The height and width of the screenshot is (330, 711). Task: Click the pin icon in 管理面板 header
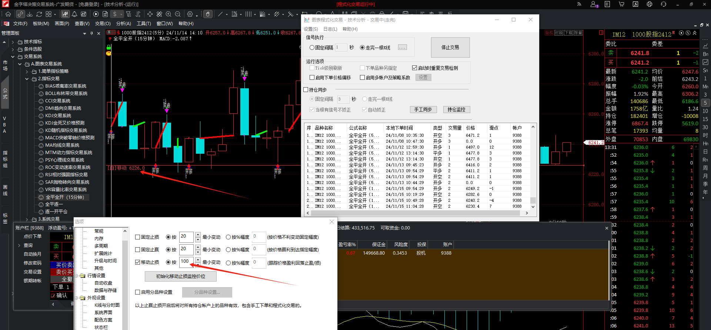point(91,33)
